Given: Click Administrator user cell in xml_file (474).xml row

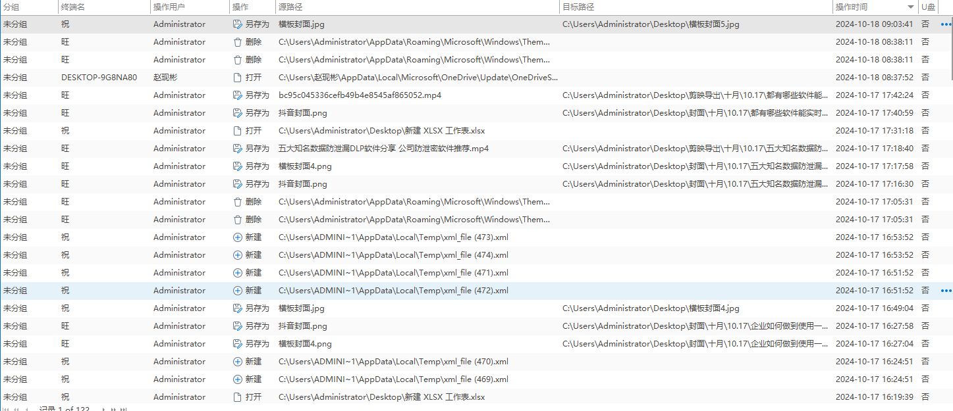Looking at the screenshot, I should (x=179, y=255).
